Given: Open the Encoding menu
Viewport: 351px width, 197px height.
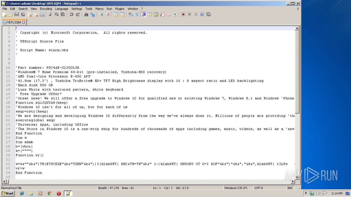Looking at the screenshot, I should (46, 9).
